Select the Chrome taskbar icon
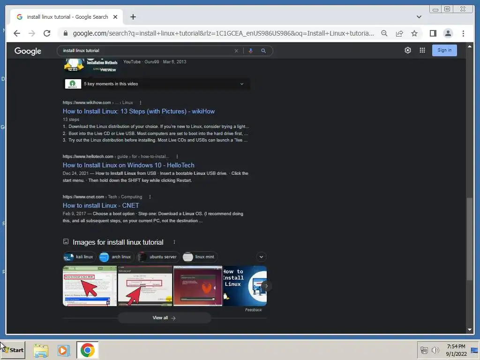 point(88,350)
